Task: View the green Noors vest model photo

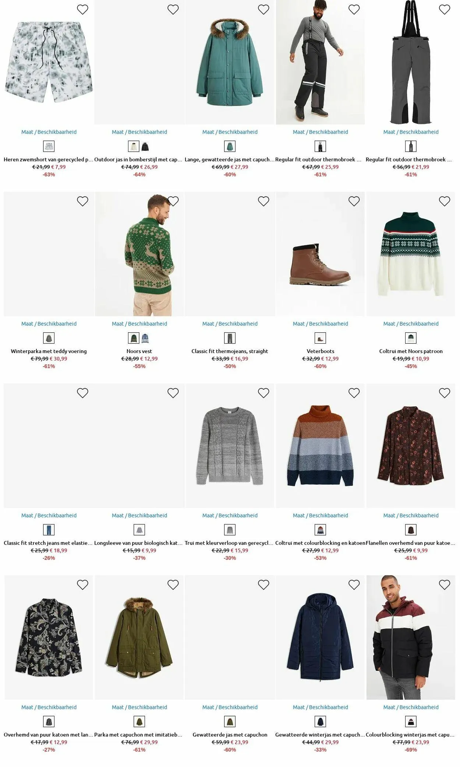Action: [139, 254]
